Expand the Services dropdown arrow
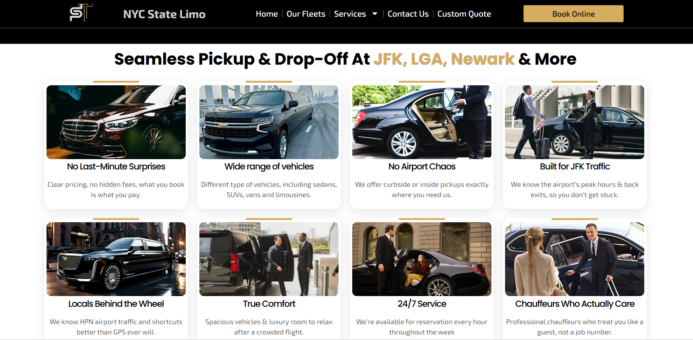This screenshot has height=340, width=693. 375,14
